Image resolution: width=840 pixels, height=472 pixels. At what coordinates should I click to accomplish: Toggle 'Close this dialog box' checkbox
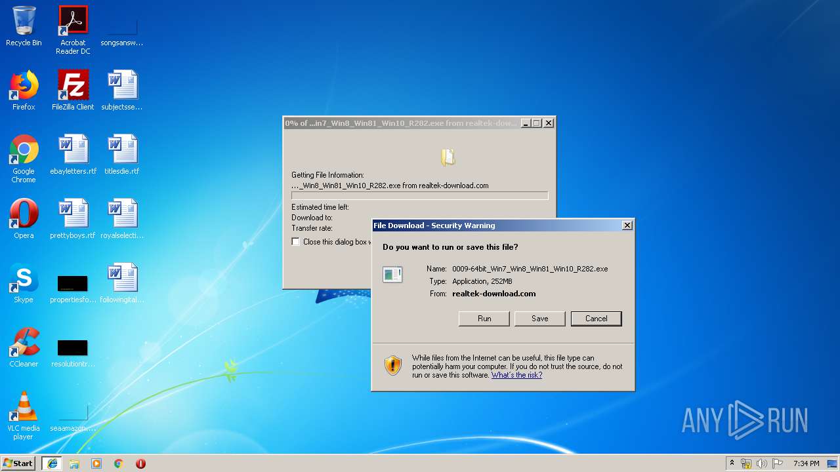click(x=295, y=242)
